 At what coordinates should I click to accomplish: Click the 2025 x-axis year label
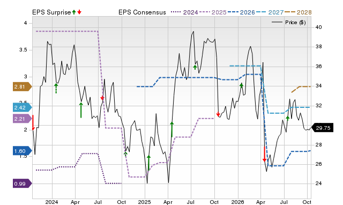(144, 202)
